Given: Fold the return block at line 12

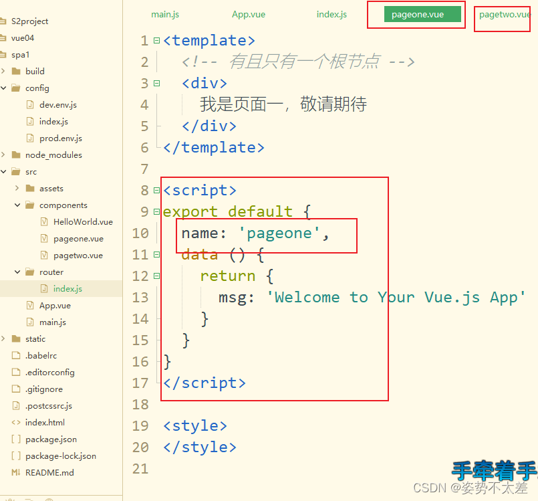Looking at the screenshot, I should pyautogui.click(x=157, y=276).
